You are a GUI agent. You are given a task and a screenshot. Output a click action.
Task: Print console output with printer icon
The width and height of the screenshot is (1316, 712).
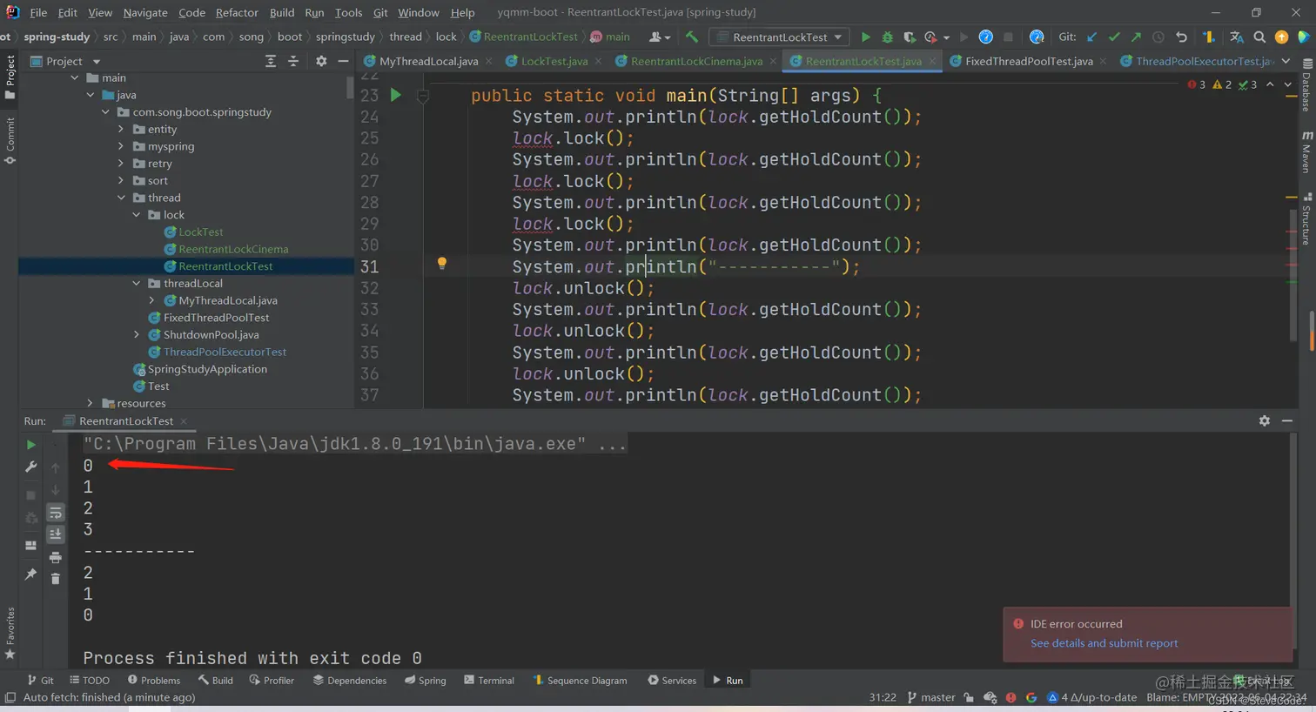coord(55,557)
